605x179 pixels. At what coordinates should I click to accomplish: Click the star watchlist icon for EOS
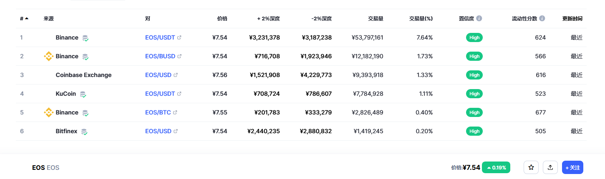pyautogui.click(x=531, y=167)
